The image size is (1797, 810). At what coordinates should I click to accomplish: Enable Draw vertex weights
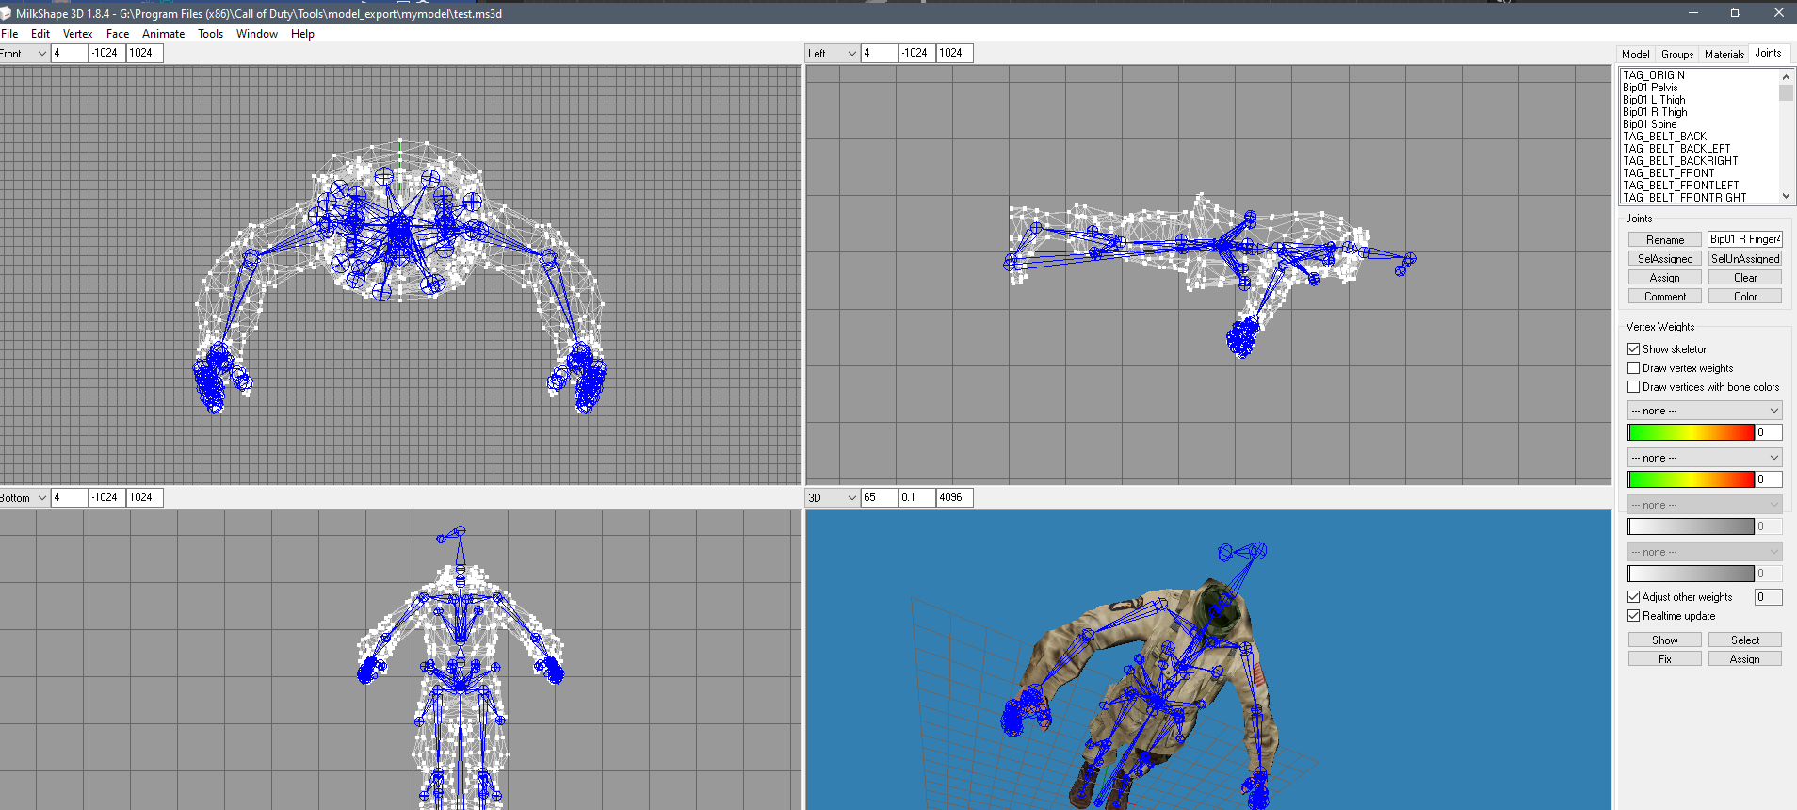1634,368
